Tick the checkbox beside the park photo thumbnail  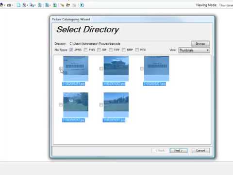point(61,105)
